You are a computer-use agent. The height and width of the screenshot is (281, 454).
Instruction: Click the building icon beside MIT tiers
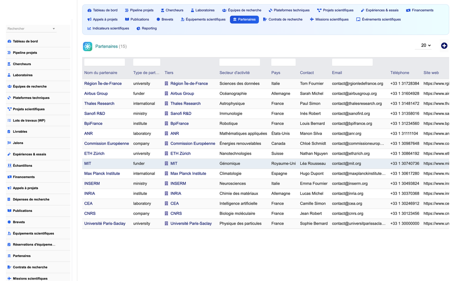pyautogui.click(x=166, y=163)
